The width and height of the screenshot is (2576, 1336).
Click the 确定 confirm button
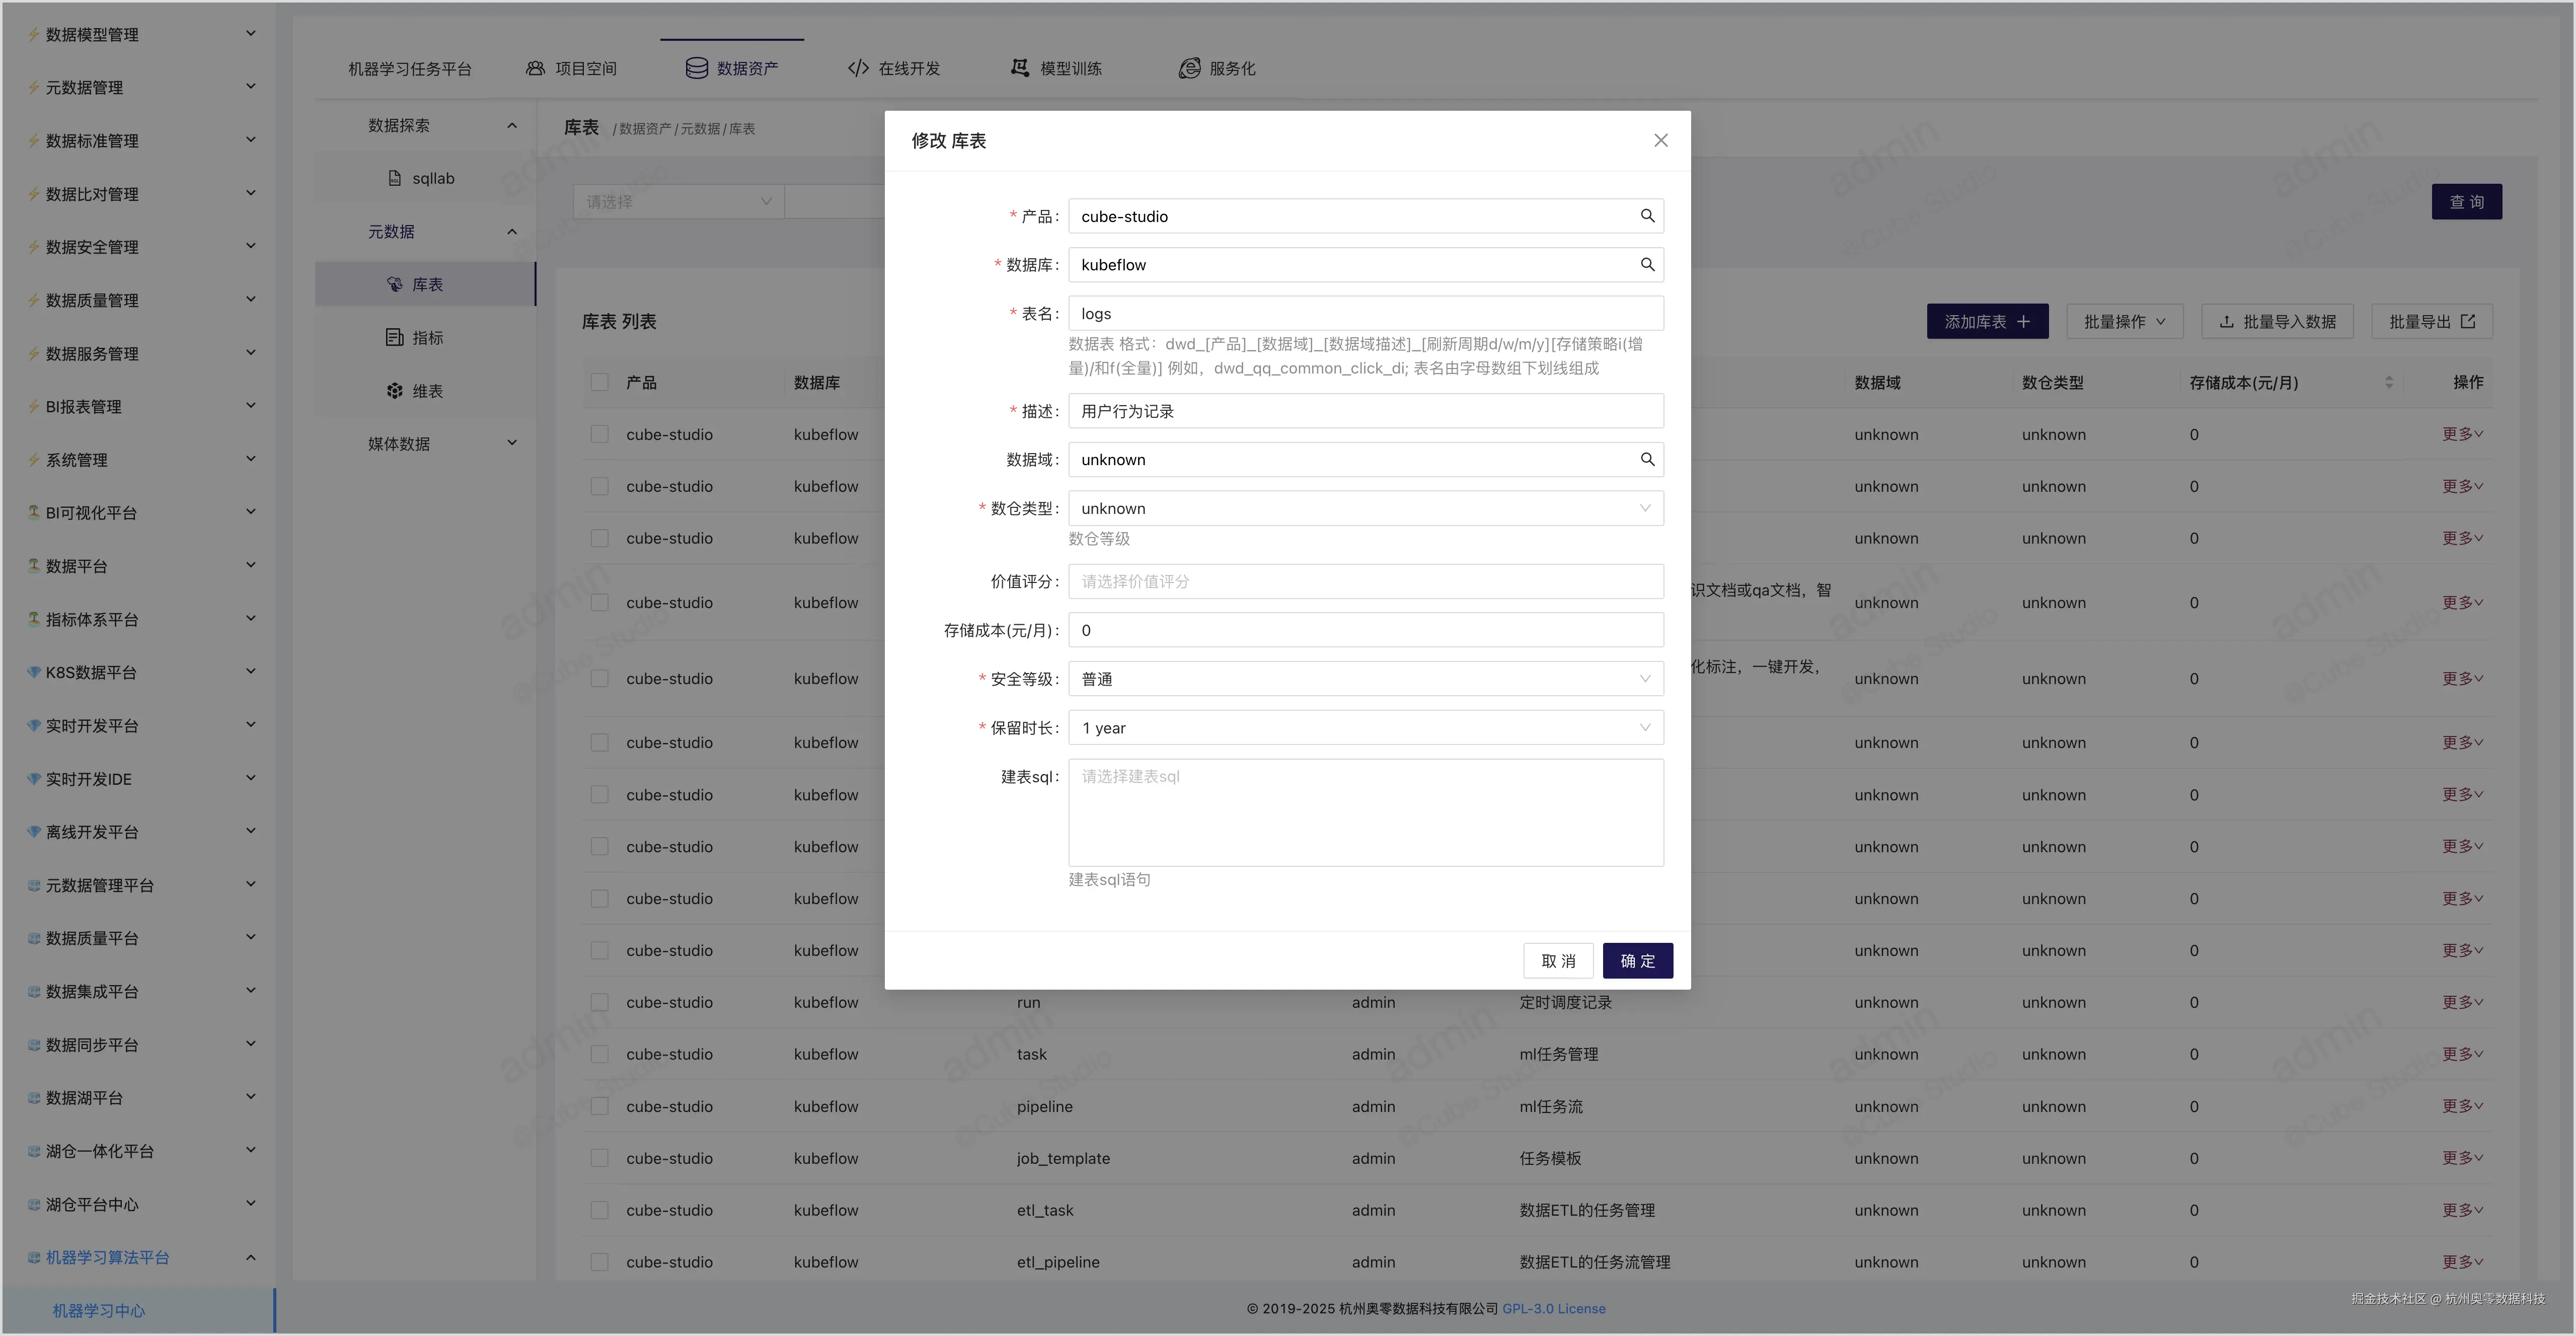point(1637,960)
